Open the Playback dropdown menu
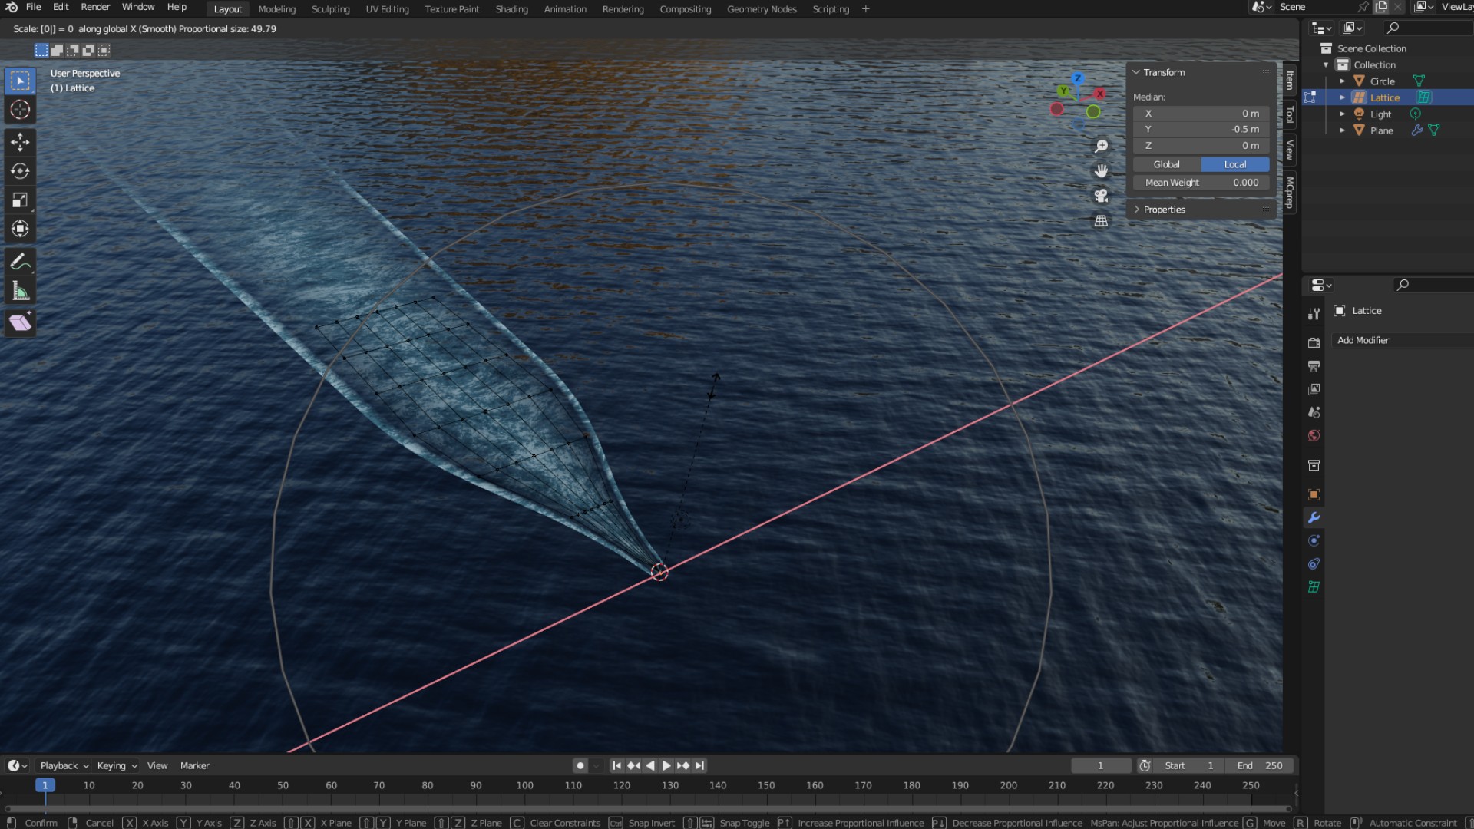This screenshot has width=1474, height=829. [x=64, y=765]
